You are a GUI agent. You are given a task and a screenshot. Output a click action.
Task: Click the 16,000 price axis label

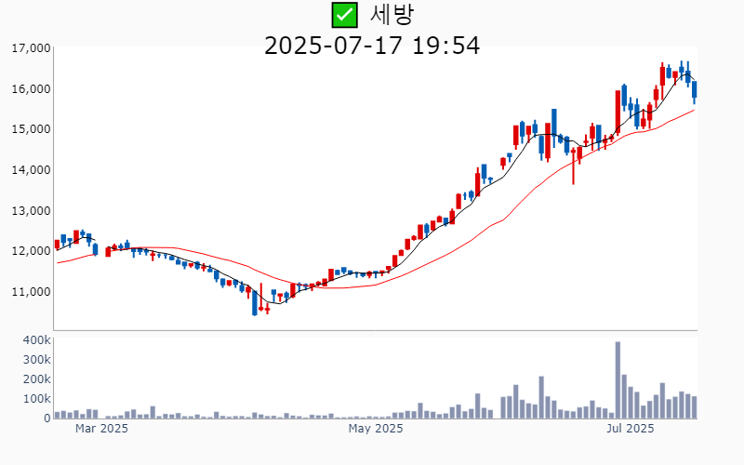tap(31, 88)
